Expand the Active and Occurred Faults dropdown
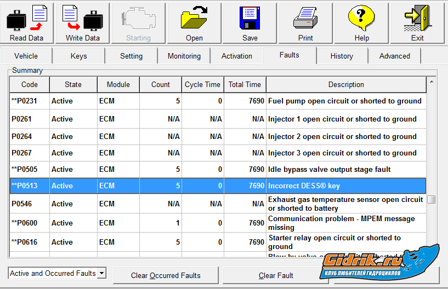This screenshot has width=448, height=289. (101, 273)
